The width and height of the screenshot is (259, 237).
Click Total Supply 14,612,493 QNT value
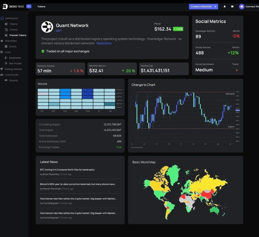point(112,130)
